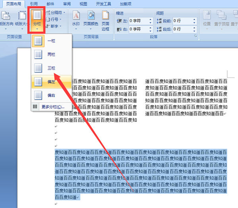Image resolution: width=238 pixels, height=208 pixels.
Task: Open the 段落 paragraph dialog launcher
Action: coord(196,36)
